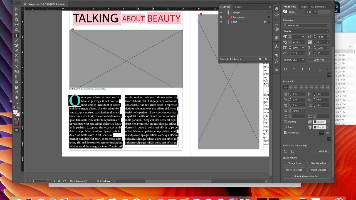The height and width of the screenshot is (200, 356).
Task: Pick the Rectangle Frame tool
Action: click(16, 56)
